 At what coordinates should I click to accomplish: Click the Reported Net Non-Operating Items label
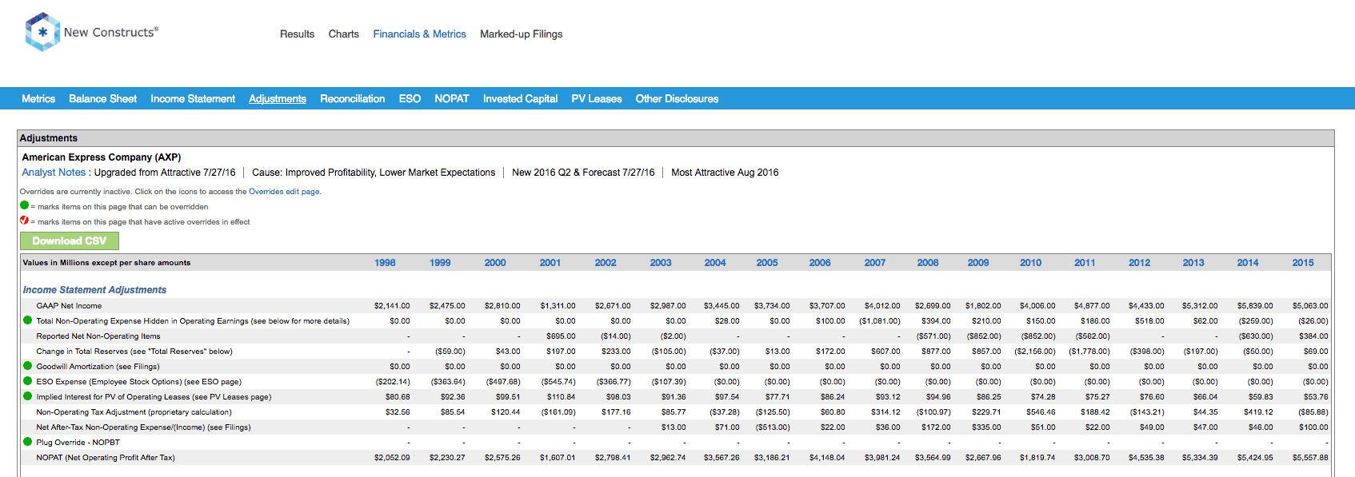tap(98, 336)
